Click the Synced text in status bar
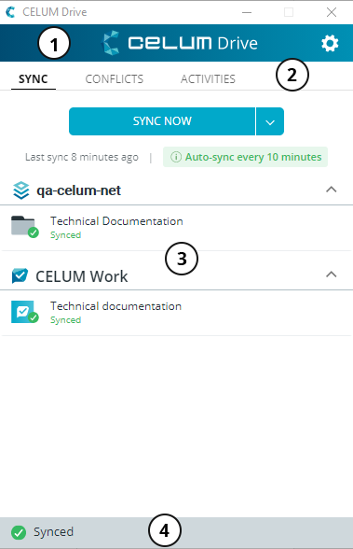 click(53, 532)
